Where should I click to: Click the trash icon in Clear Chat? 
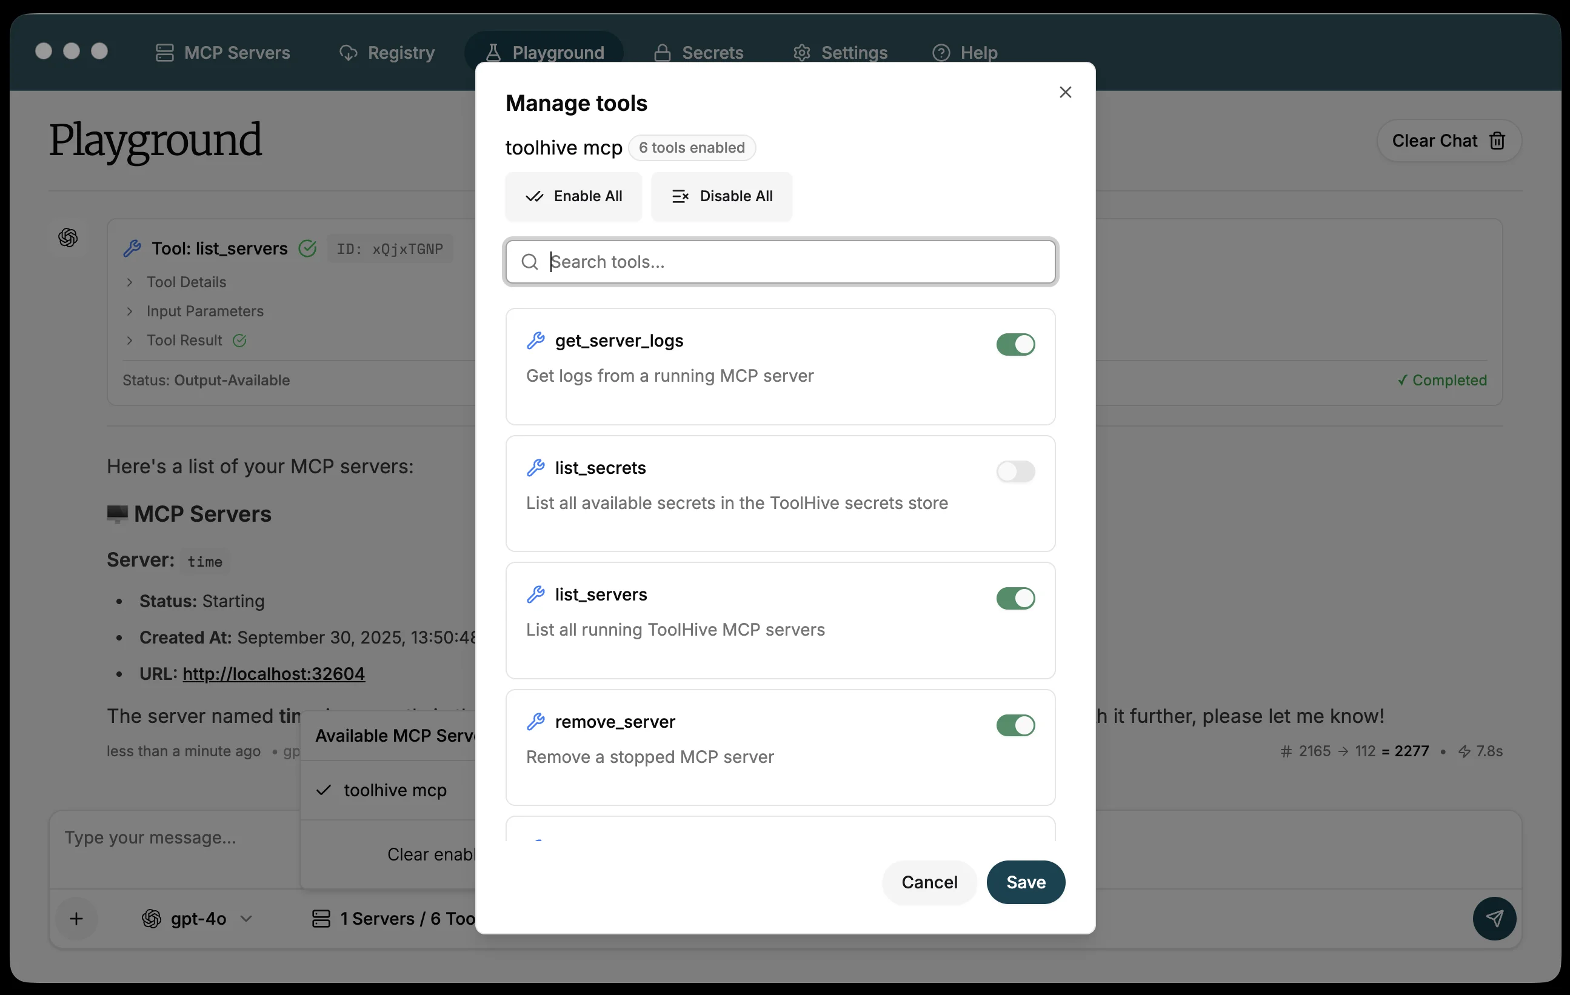(1497, 141)
